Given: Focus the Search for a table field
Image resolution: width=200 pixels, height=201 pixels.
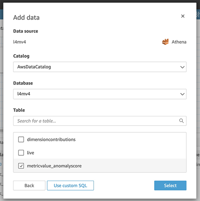Looking at the screenshot, I should tap(100, 121).
